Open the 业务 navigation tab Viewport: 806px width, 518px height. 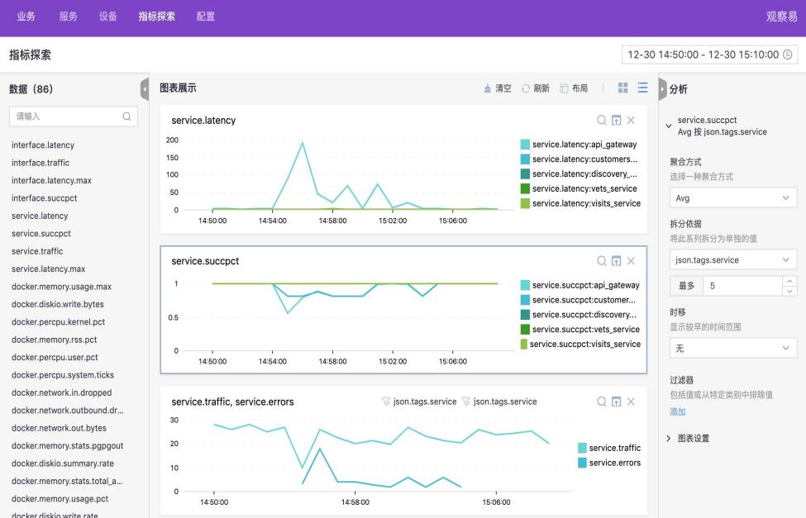tap(26, 17)
